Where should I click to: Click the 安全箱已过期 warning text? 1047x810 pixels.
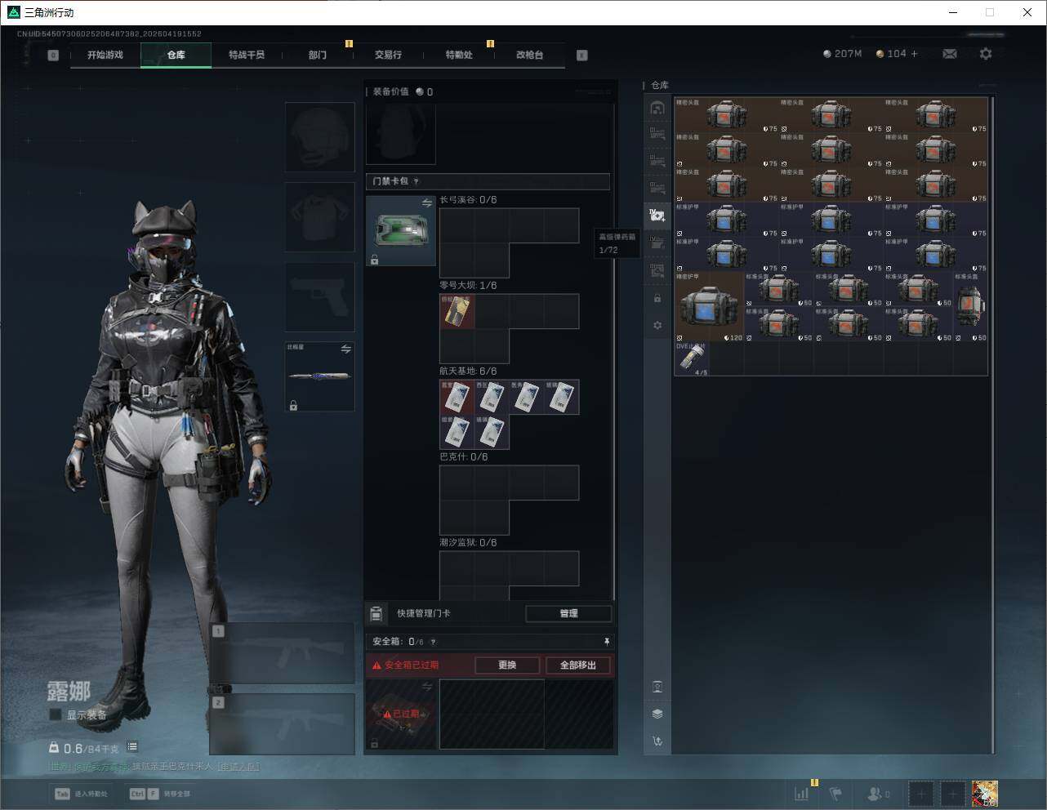(412, 665)
